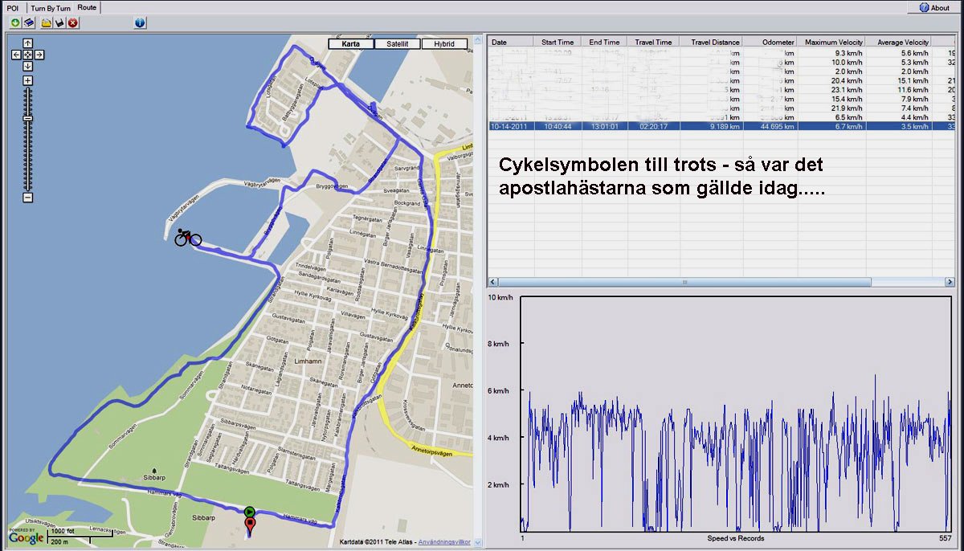Click the cyclist symbol on the map

(x=187, y=237)
